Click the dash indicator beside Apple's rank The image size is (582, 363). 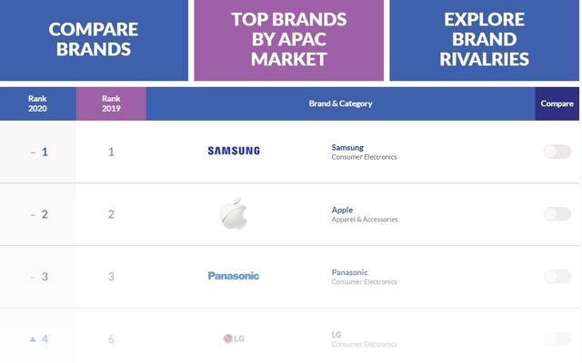point(33,214)
